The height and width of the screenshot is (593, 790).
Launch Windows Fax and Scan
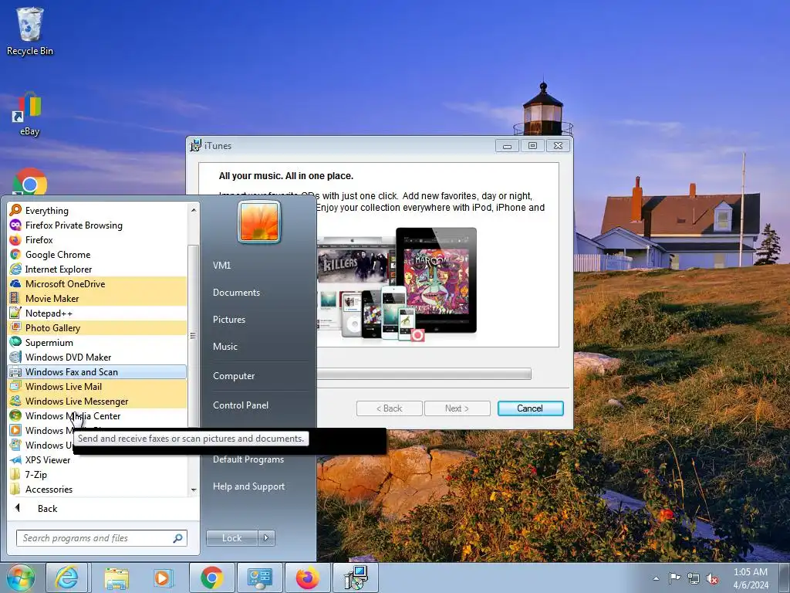pos(97,371)
